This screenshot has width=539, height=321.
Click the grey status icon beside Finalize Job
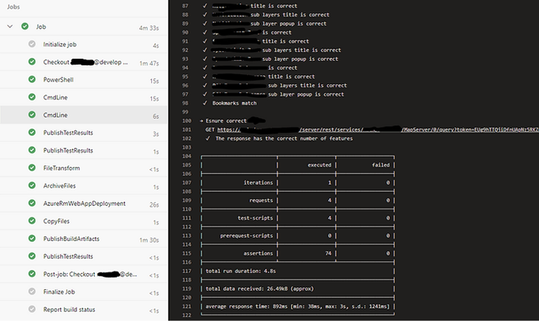point(32,292)
